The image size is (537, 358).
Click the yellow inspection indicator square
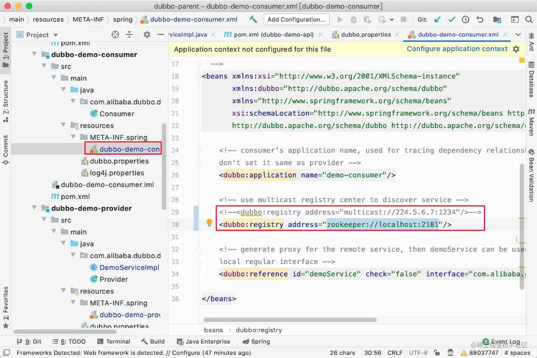point(522,60)
